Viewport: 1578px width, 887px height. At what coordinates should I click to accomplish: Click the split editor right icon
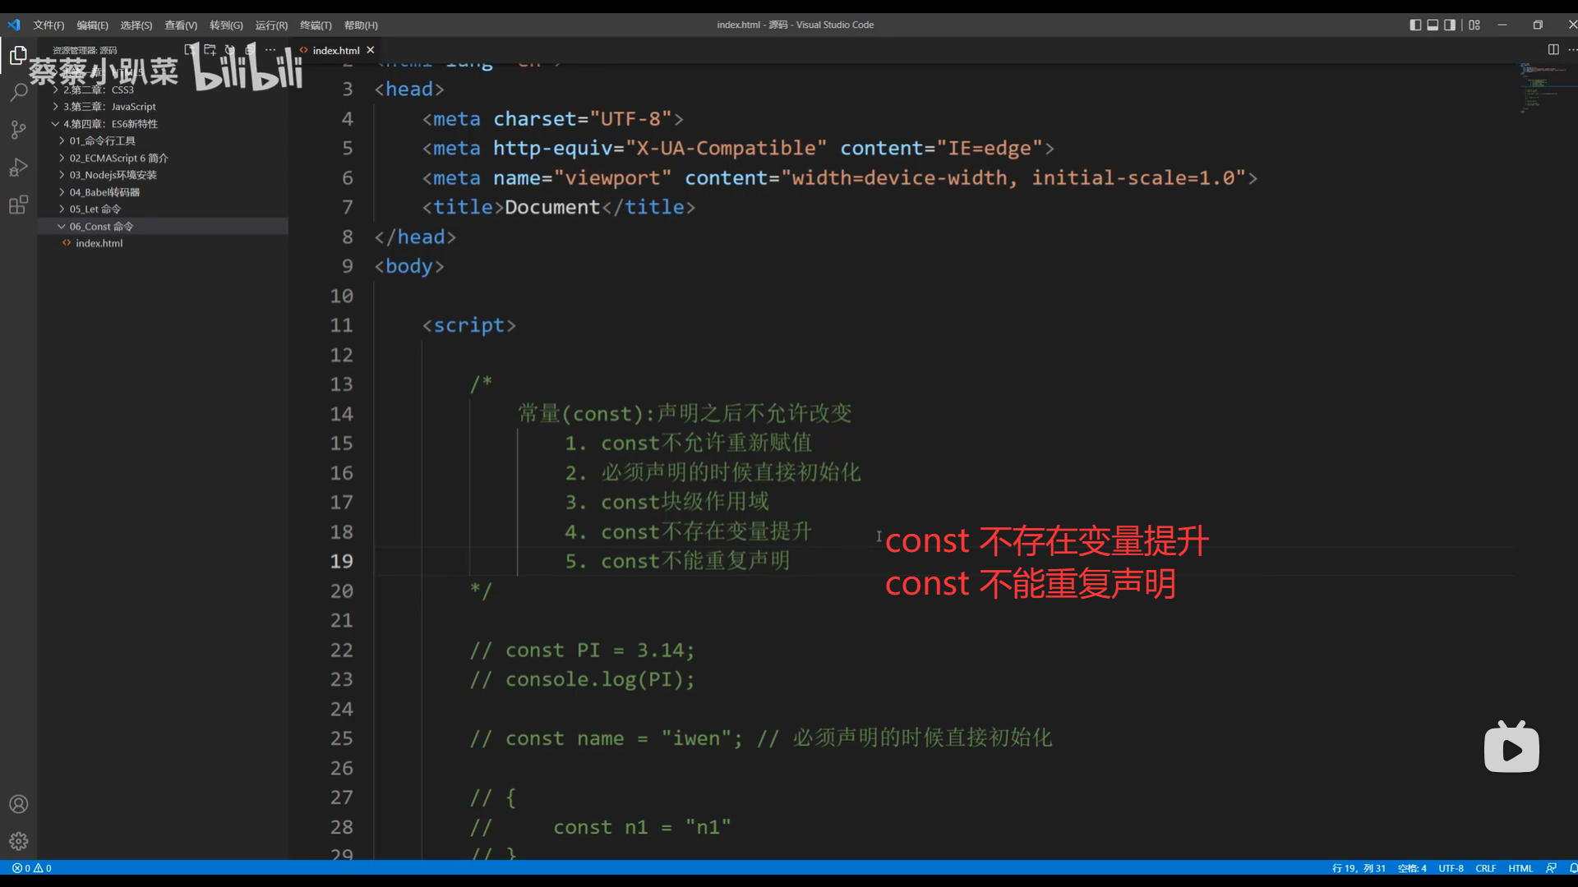(1553, 49)
